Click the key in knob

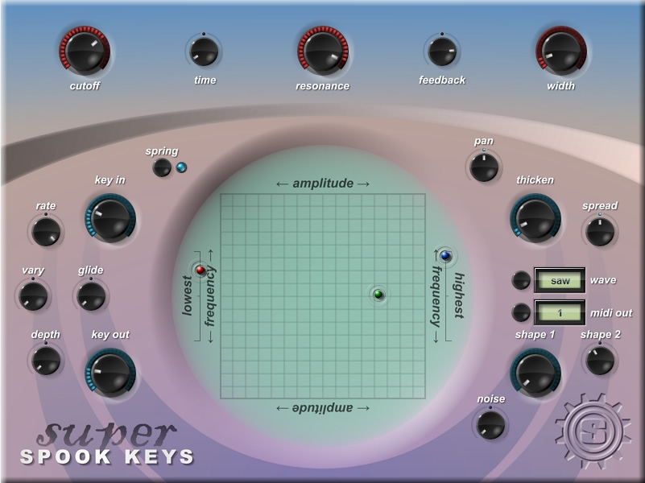pyautogui.click(x=110, y=218)
